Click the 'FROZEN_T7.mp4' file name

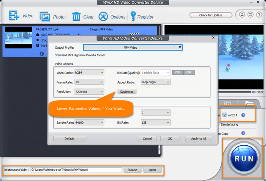pos(47,29)
